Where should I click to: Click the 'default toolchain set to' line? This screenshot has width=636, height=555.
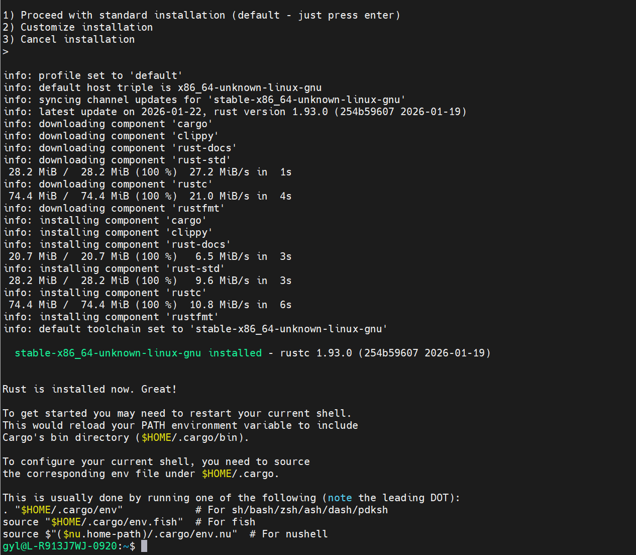[x=195, y=329]
